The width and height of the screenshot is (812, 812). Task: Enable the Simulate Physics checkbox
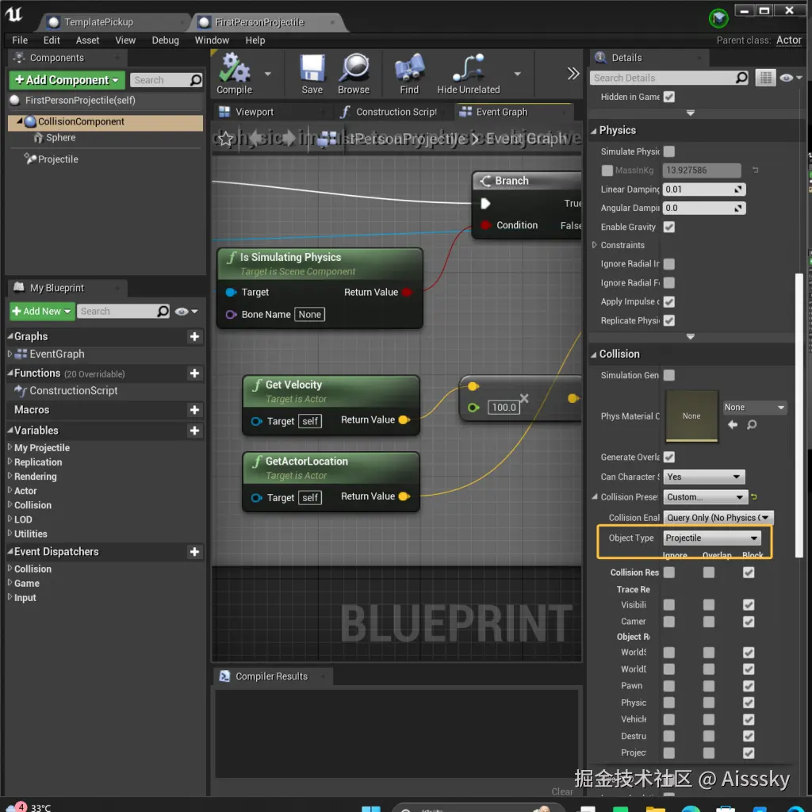[x=669, y=151]
